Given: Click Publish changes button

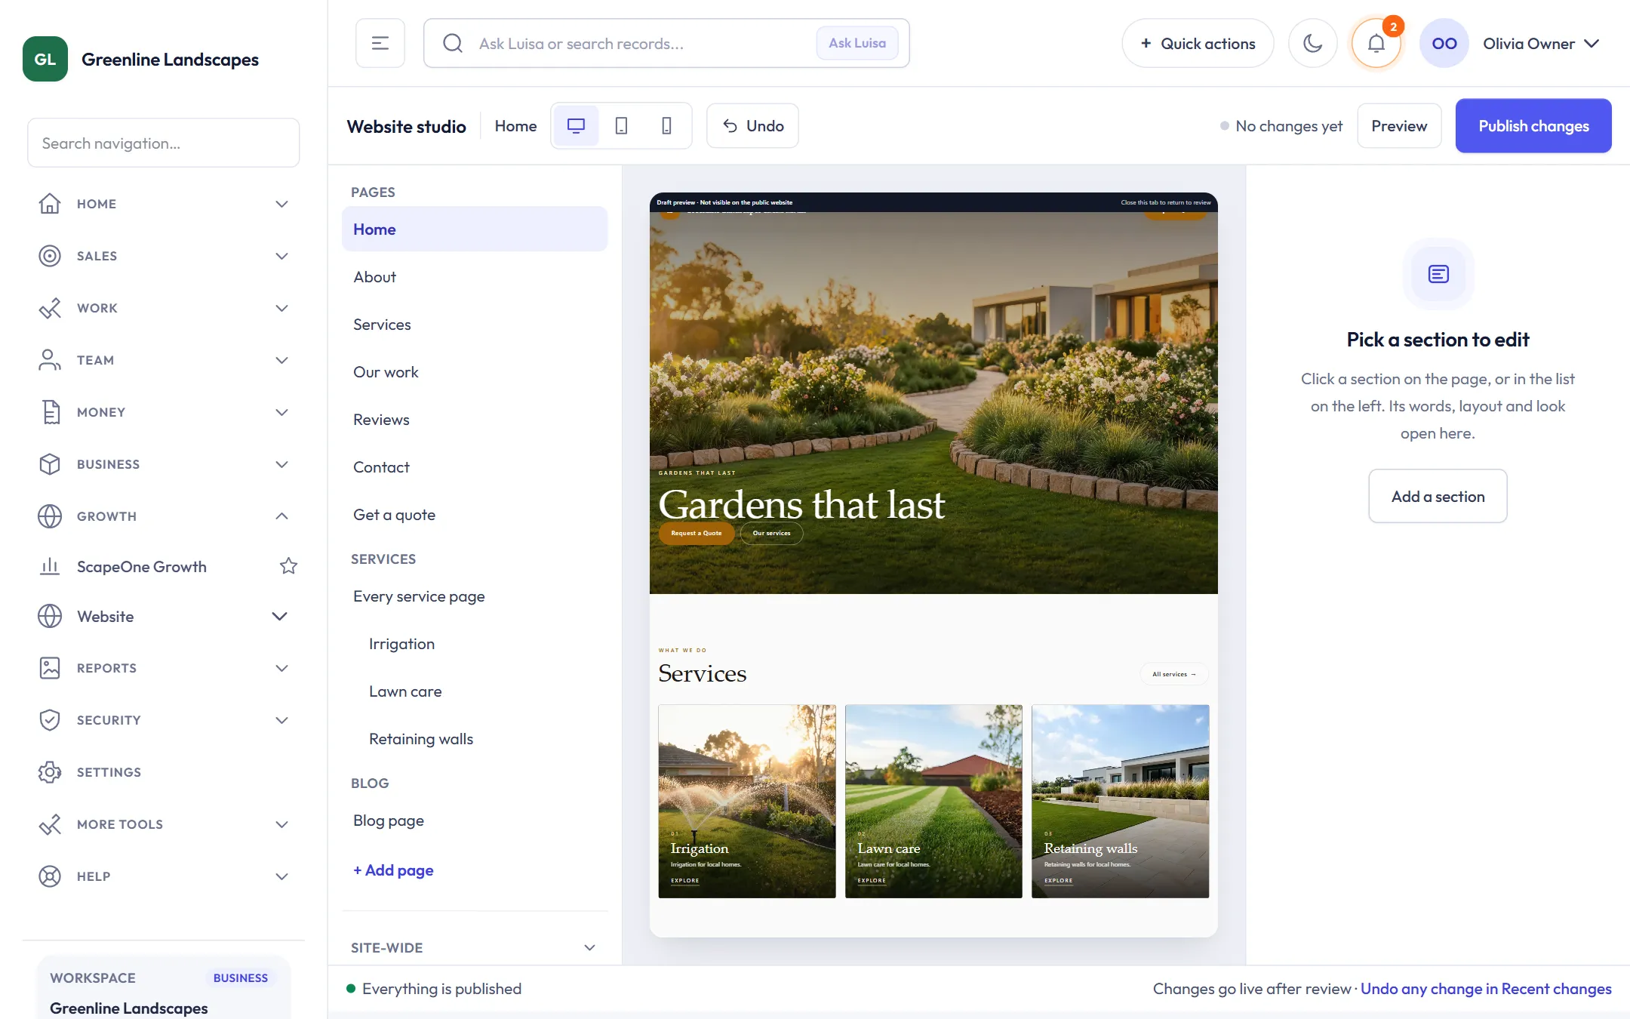Looking at the screenshot, I should click(1533, 126).
